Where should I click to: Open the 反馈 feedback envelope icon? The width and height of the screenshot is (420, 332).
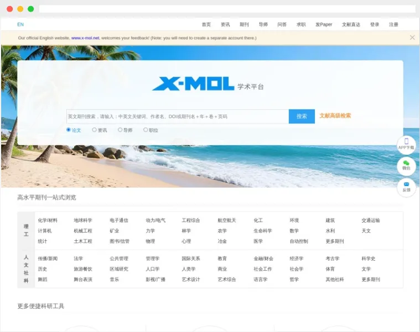click(x=406, y=187)
